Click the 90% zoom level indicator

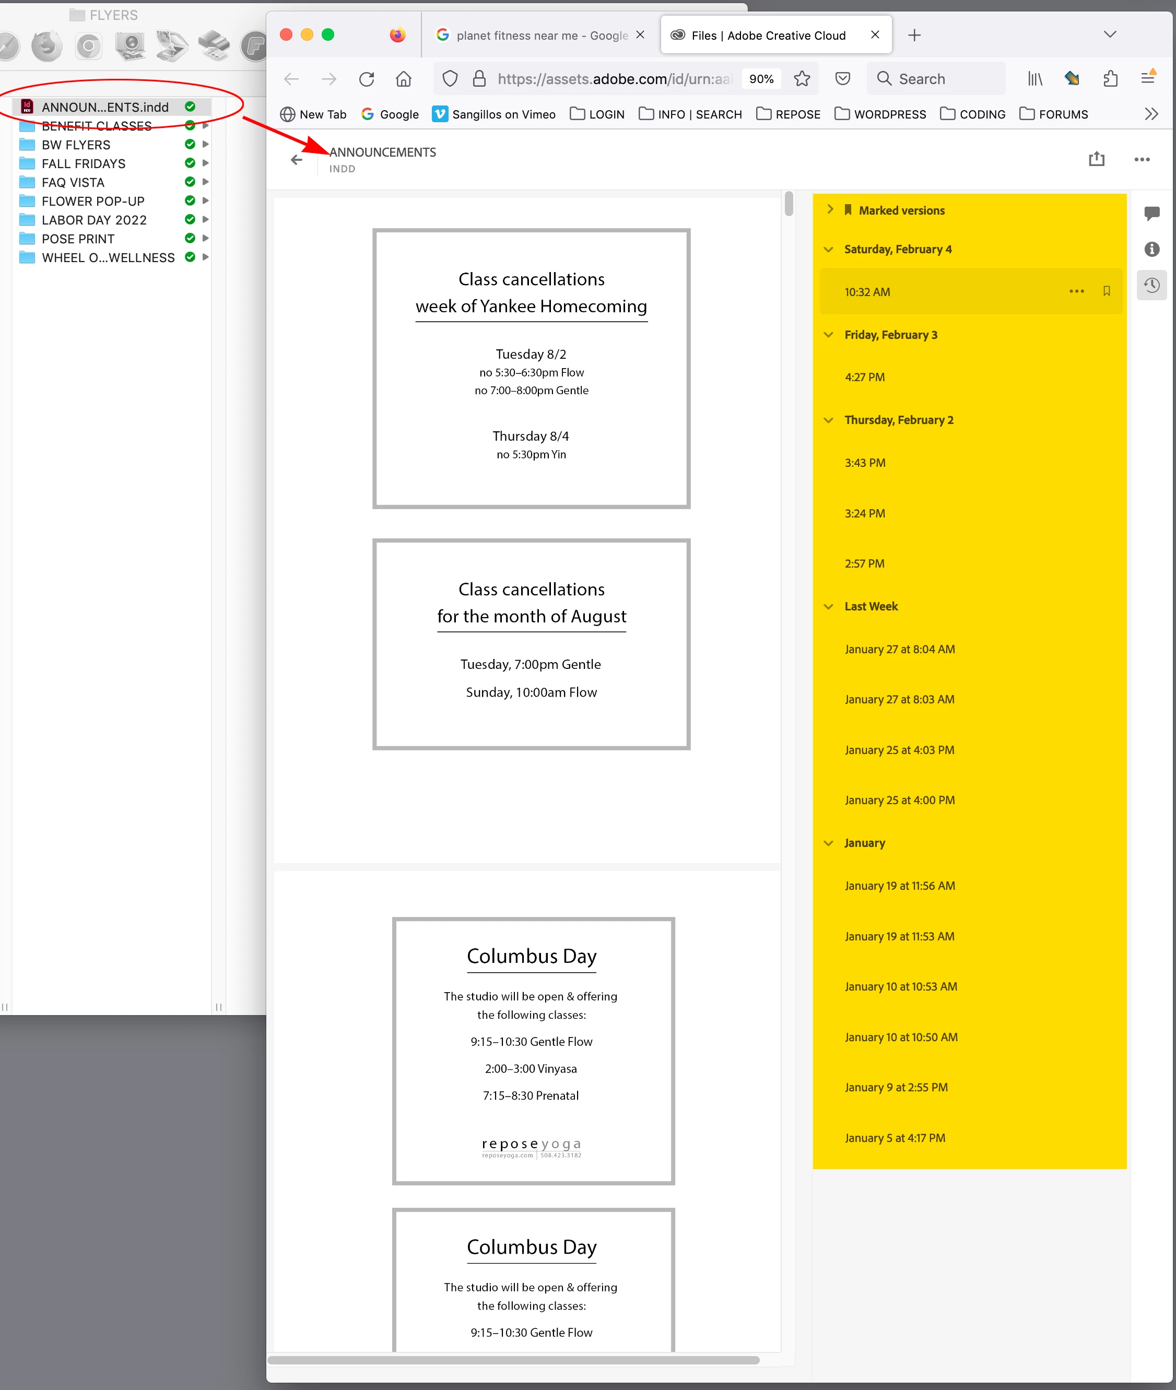tap(761, 79)
